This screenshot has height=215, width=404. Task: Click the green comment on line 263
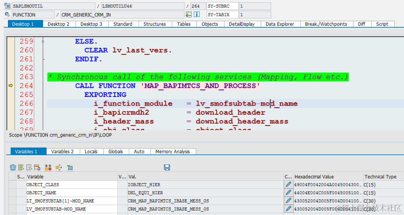[x=198, y=77]
